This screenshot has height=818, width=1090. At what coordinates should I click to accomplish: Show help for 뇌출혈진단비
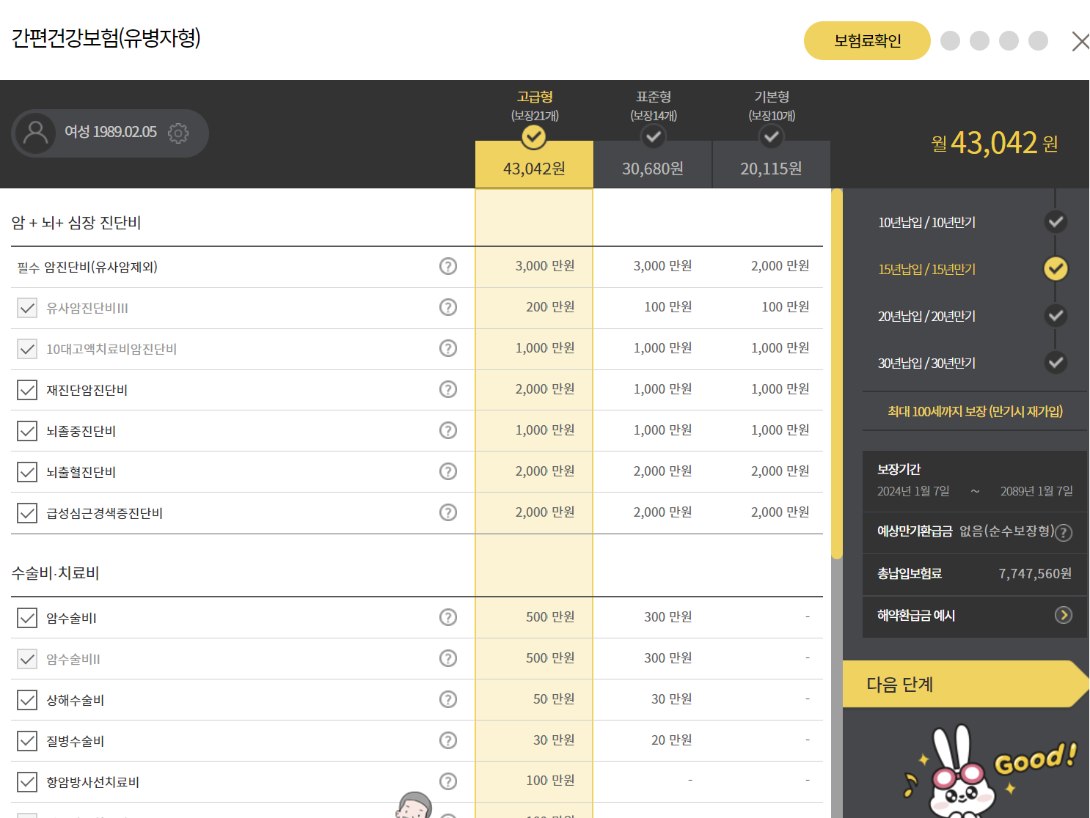pos(448,471)
